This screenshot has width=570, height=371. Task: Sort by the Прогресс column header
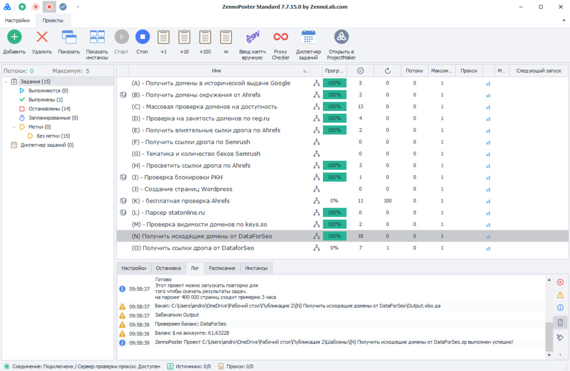tap(335, 71)
